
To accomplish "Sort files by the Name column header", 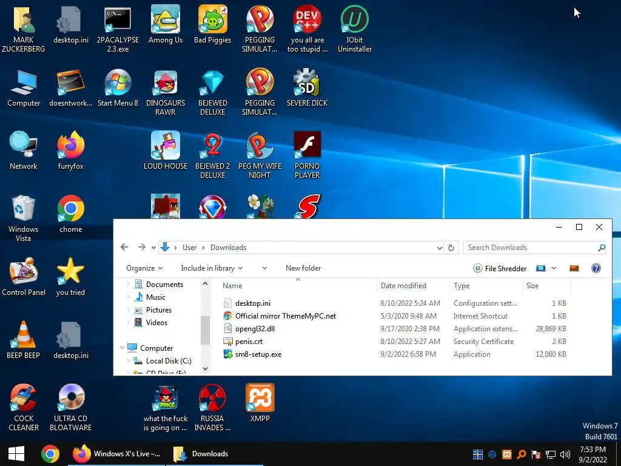I will point(298,286).
